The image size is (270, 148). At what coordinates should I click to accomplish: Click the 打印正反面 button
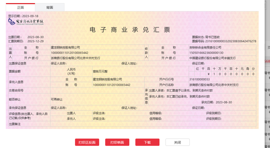87,142
